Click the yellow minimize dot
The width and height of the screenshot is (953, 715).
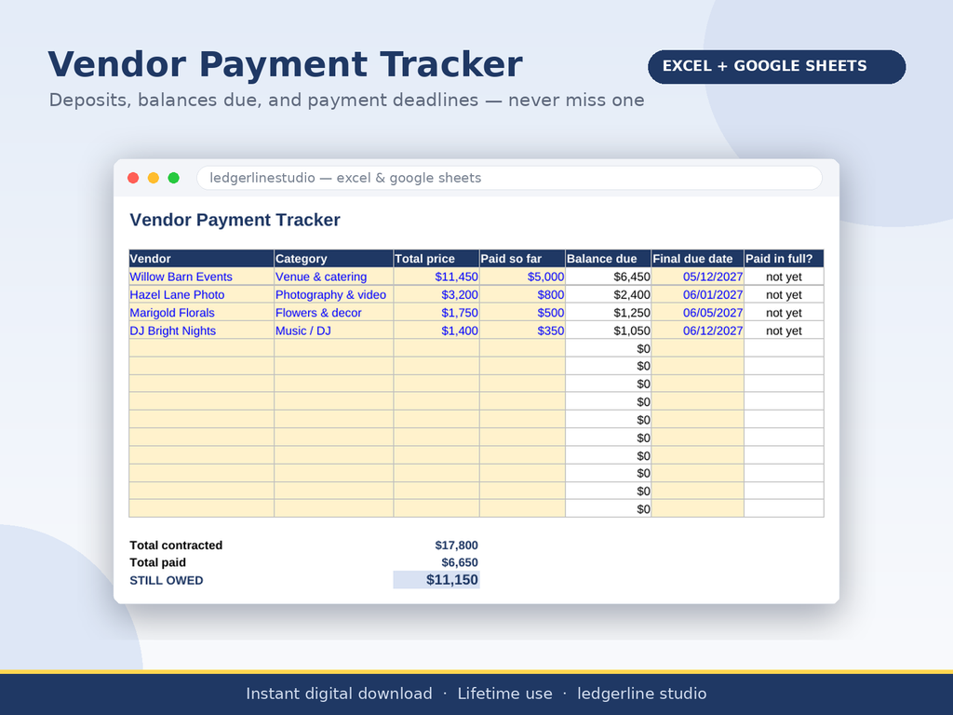click(x=154, y=178)
